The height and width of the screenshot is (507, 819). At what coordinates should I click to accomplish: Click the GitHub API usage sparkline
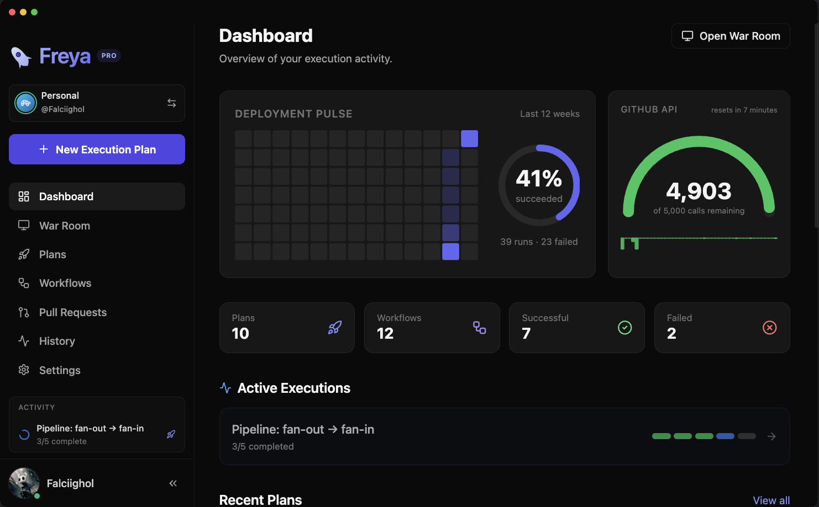click(699, 243)
